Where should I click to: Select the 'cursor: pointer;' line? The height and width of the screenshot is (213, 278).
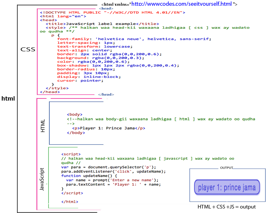pyautogui.click(x=80, y=81)
